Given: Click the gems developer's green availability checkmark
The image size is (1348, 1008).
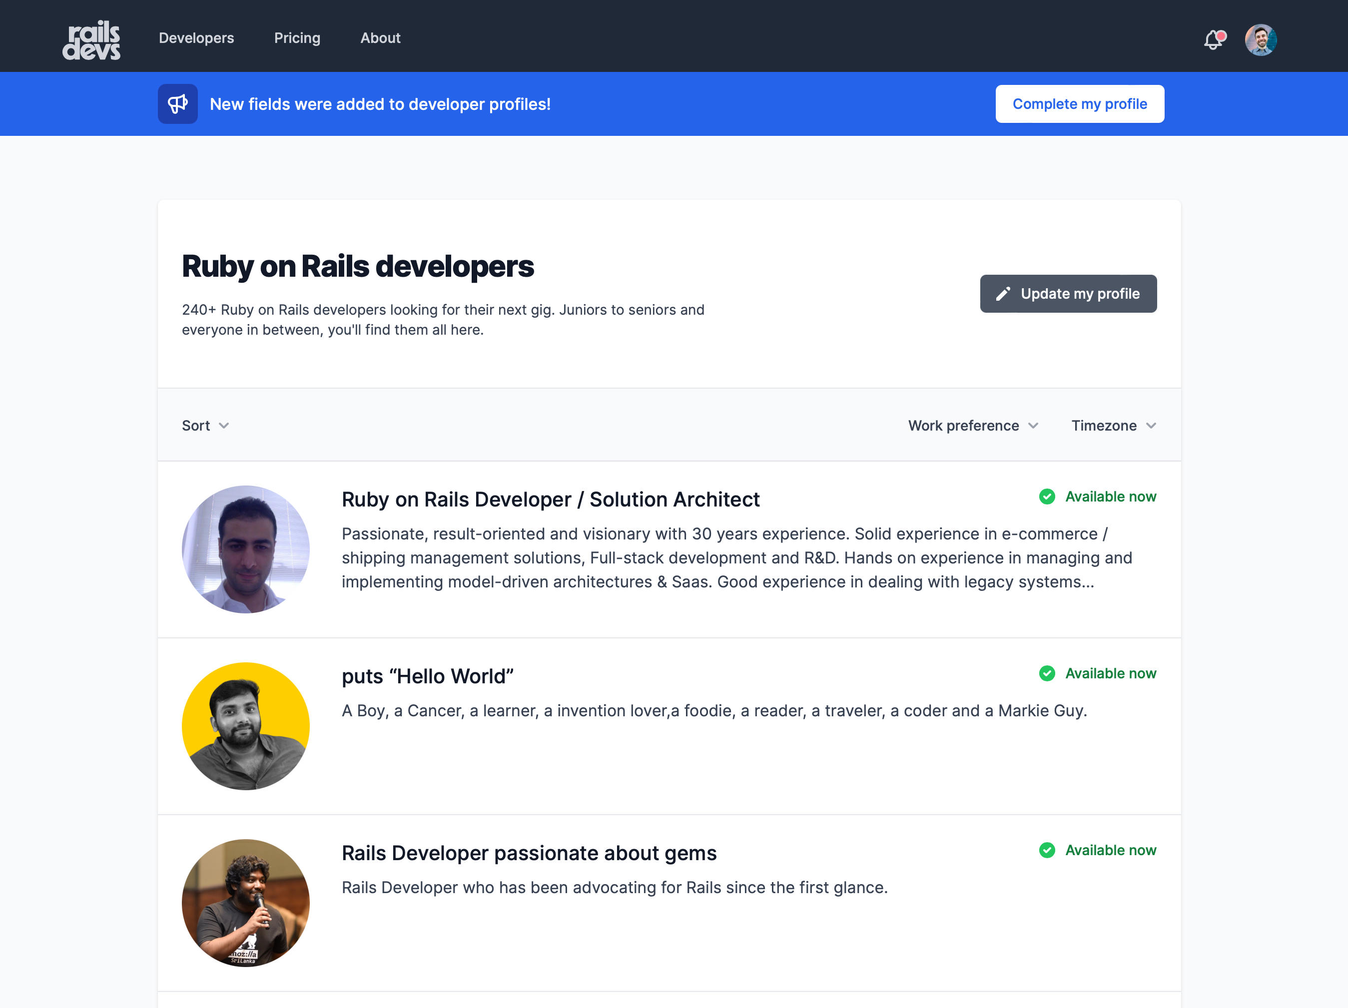Looking at the screenshot, I should (1047, 850).
